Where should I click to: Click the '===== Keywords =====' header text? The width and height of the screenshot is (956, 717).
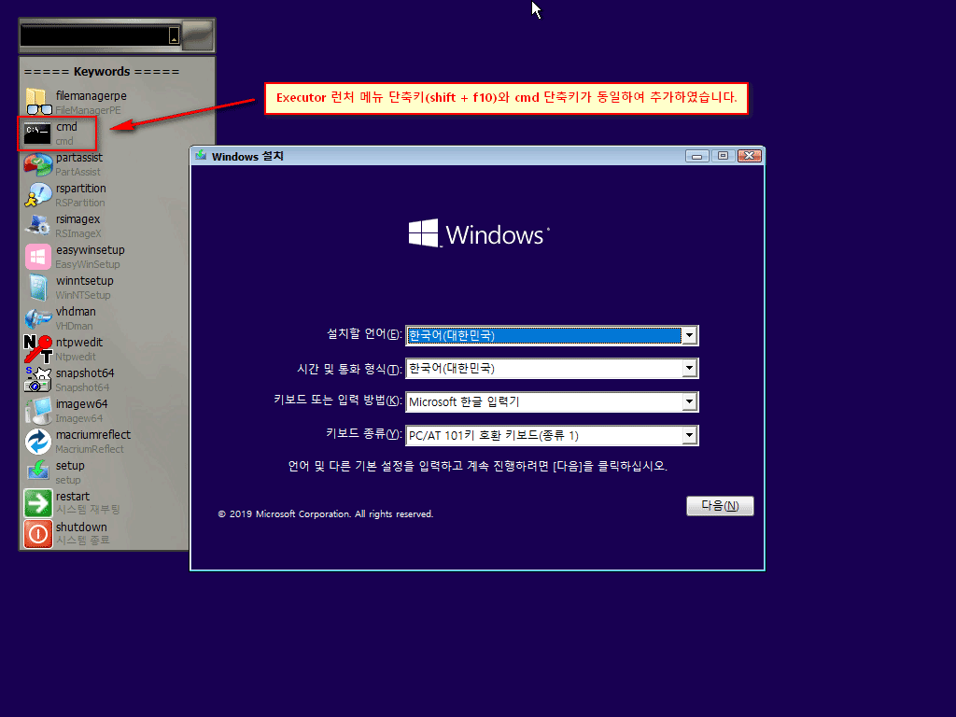(102, 71)
